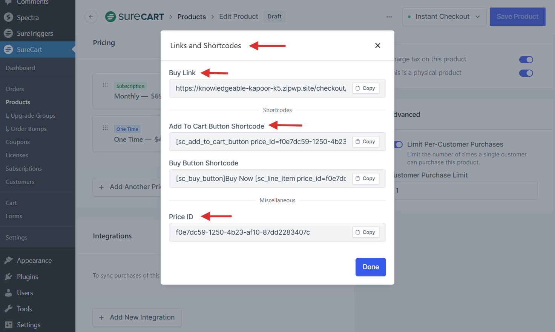Disable Limit Per-Customer Purchases toggle
This screenshot has width=555, height=332.
[x=399, y=144]
